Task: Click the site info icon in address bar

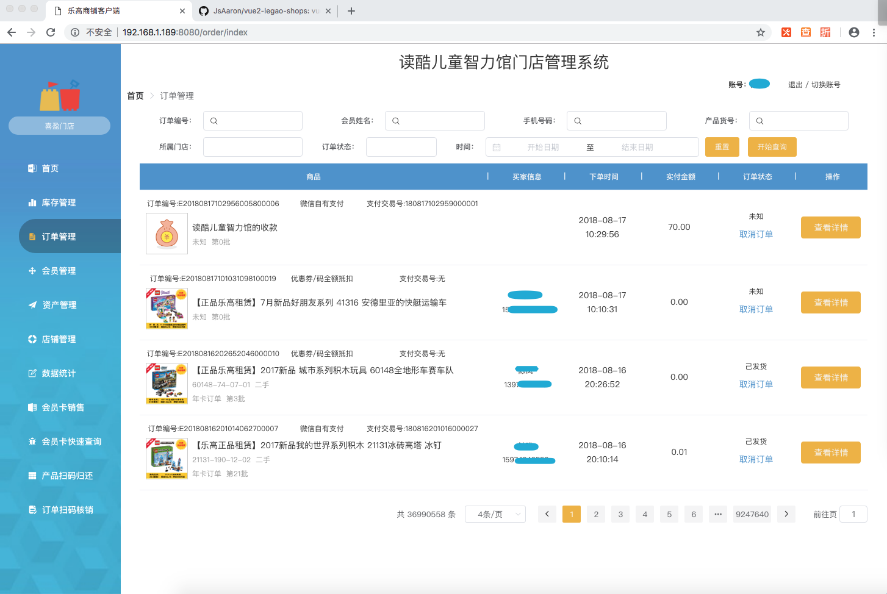Action: click(75, 32)
